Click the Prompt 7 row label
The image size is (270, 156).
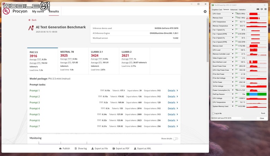(x=35, y=126)
